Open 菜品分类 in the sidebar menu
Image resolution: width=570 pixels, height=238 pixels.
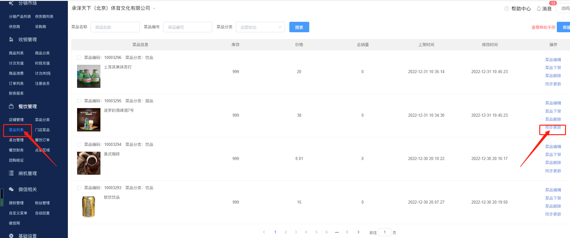click(x=42, y=120)
